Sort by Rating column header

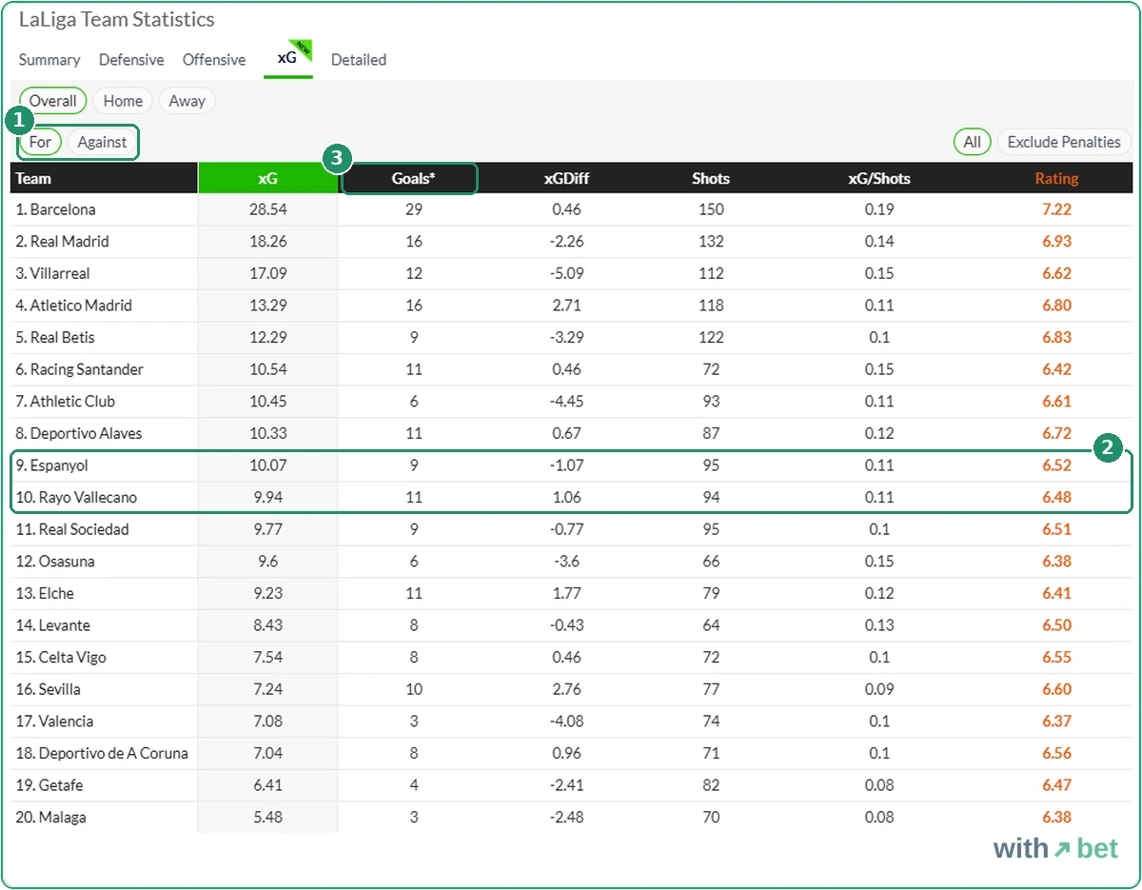(1056, 178)
